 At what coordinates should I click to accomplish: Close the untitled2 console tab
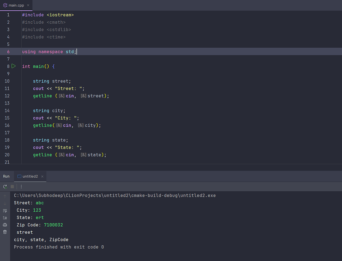click(42, 176)
